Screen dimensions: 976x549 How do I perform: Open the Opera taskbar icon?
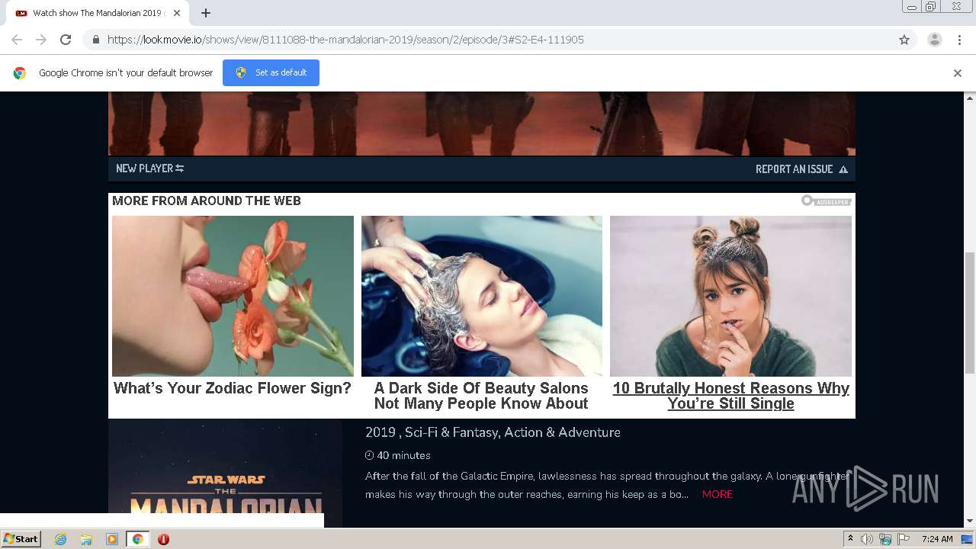(x=163, y=539)
